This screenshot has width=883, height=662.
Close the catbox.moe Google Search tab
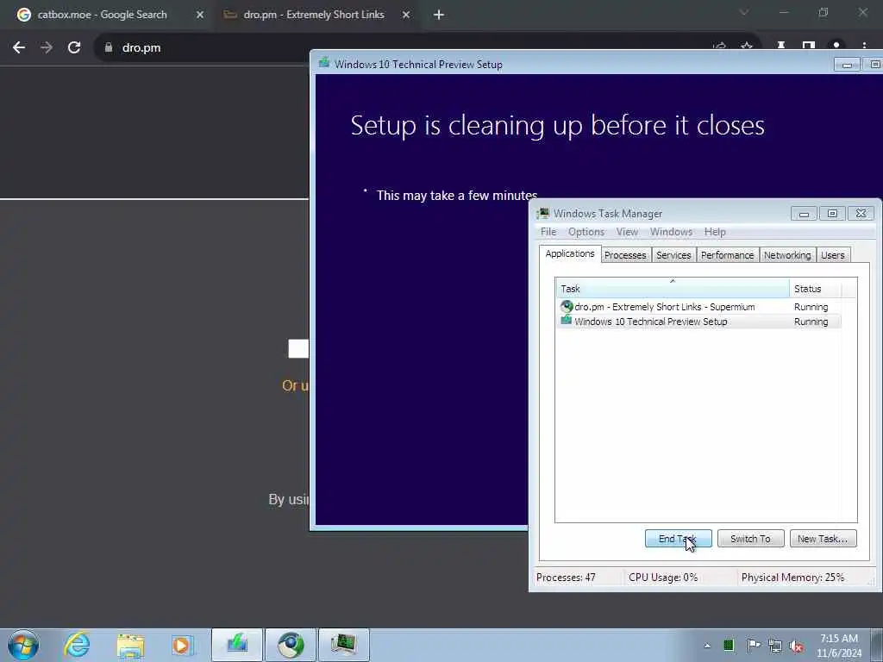click(x=200, y=15)
